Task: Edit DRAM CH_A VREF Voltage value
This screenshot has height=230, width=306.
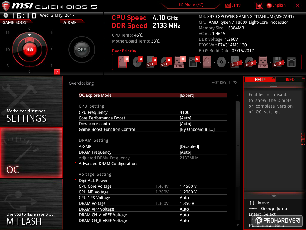Action: pyautogui.click(x=184, y=214)
